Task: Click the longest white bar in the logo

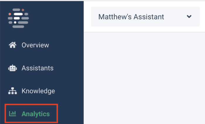Action: pos(18,14)
